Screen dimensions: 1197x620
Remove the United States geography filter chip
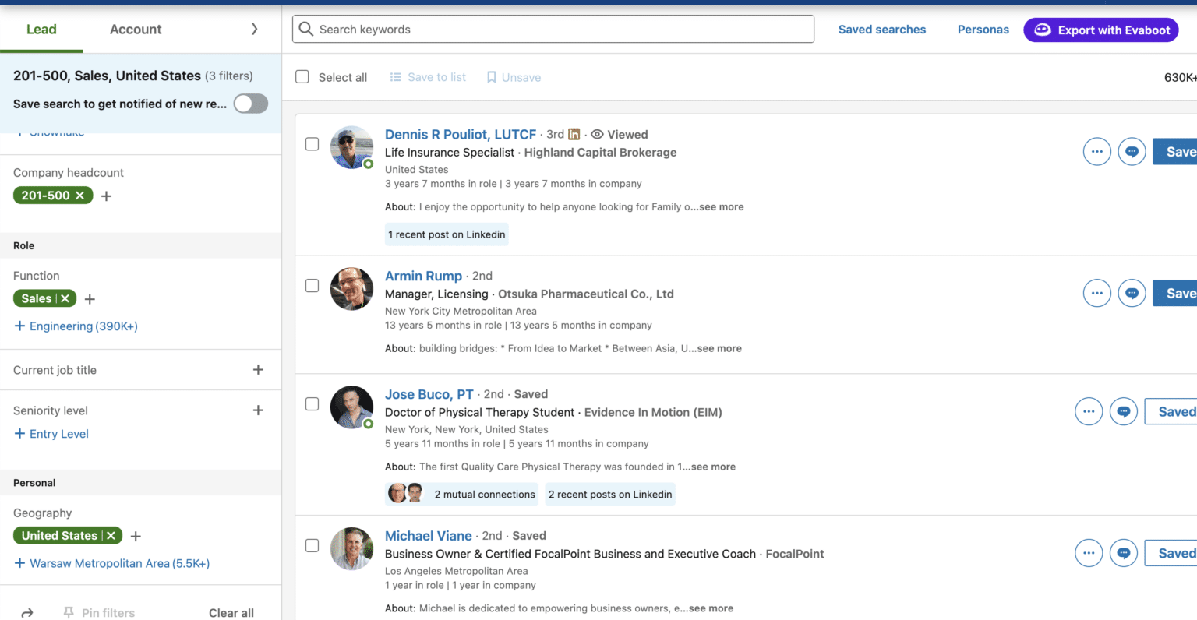(x=110, y=535)
